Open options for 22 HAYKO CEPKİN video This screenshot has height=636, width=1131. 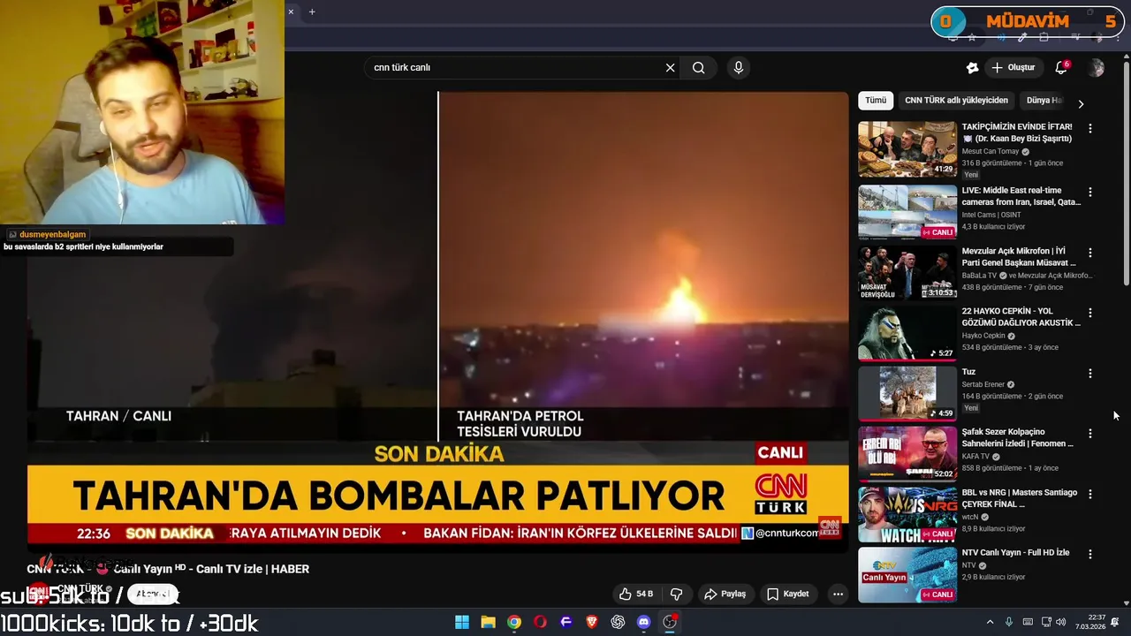point(1089,313)
